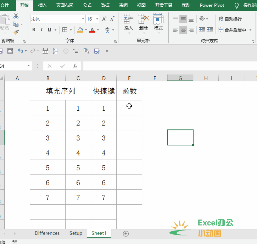The image size is (257, 244).
Task: Decrease the indent
Action: tap(202, 30)
